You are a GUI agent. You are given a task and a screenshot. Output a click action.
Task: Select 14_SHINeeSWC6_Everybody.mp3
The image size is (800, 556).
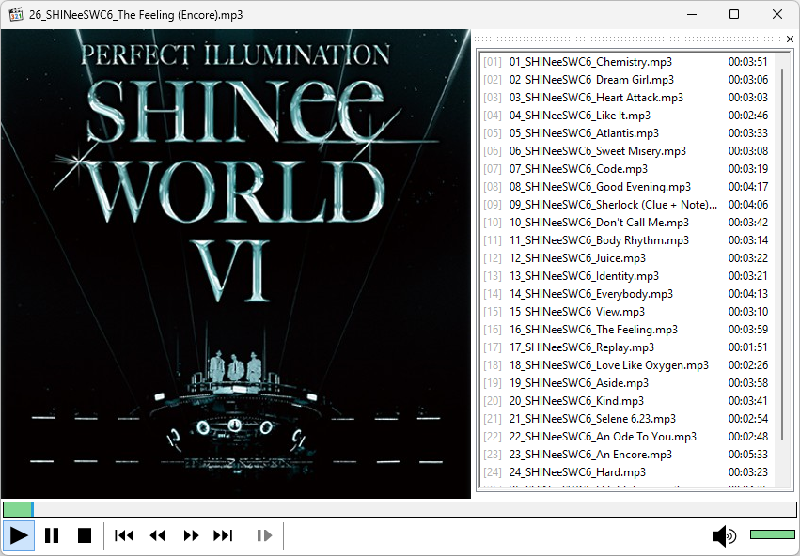pos(627,294)
